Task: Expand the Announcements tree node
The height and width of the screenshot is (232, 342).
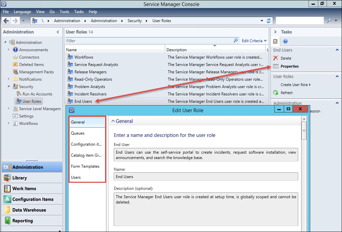Action: point(9,50)
